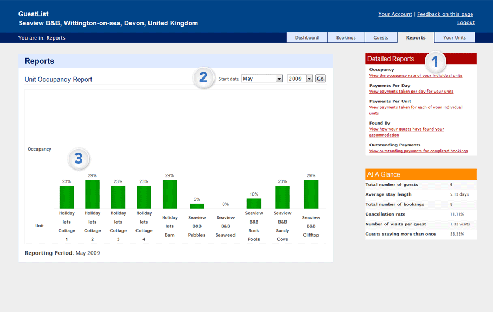Click the Holiday lets Cottage 1 bar
The image size is (493, 312).
[67, 197]
